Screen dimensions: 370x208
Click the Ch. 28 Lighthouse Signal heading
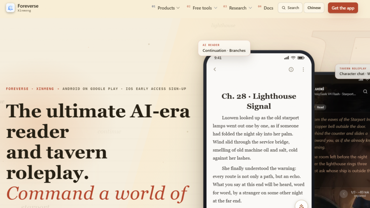[x=259, y=101]
